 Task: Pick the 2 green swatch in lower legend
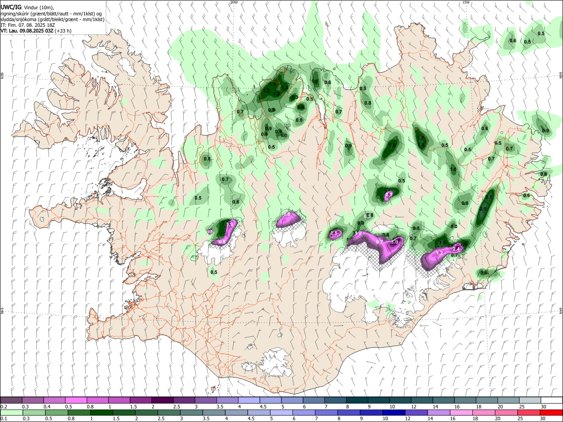[x=146, y=412]
